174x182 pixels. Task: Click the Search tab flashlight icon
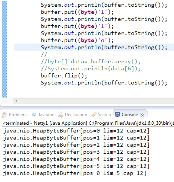(93, 115)
